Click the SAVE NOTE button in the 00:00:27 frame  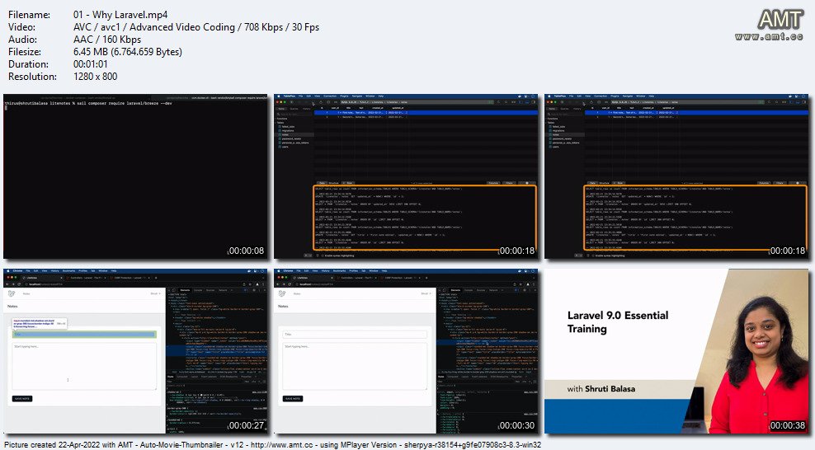click(x=21, y=399)
